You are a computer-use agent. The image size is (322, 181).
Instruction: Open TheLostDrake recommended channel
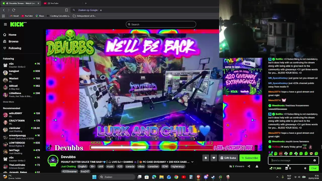21,166
